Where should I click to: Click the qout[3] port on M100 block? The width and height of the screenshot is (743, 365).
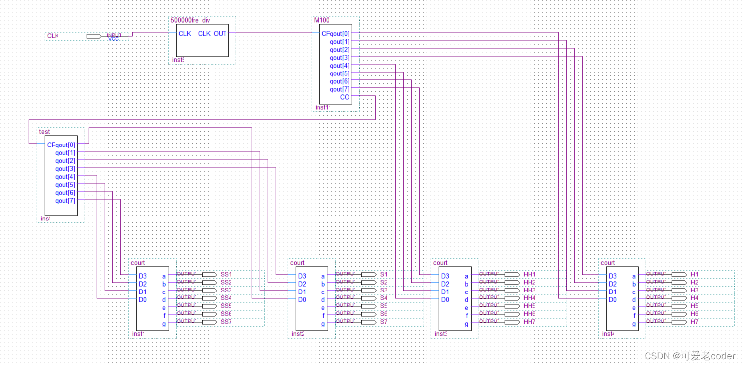tap(340, 58)
